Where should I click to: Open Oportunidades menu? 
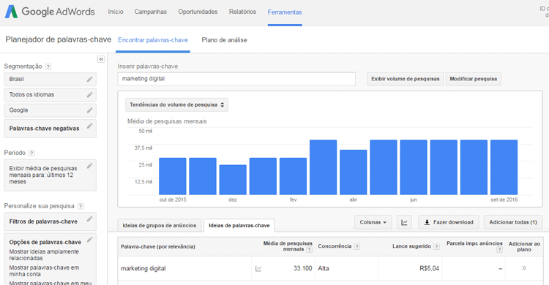tap(198, 12)
